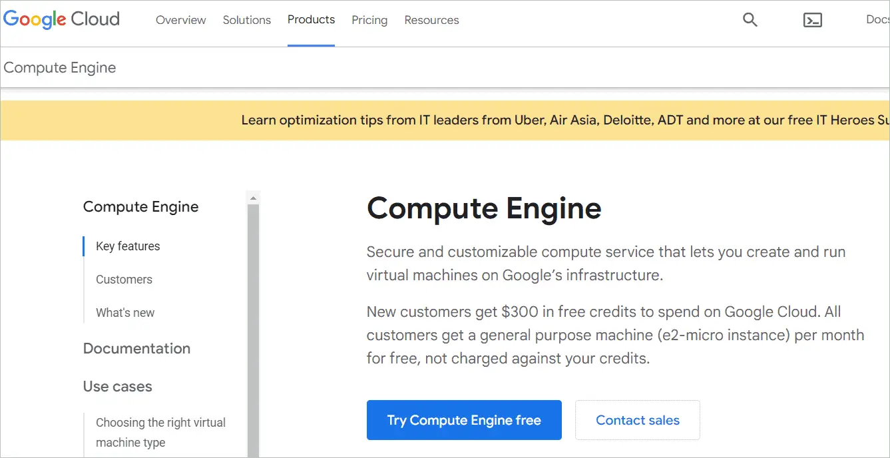Launch the Cloud Shell terminal icon
The height and width of the screenshot is (458, 890).
(813, 20)
